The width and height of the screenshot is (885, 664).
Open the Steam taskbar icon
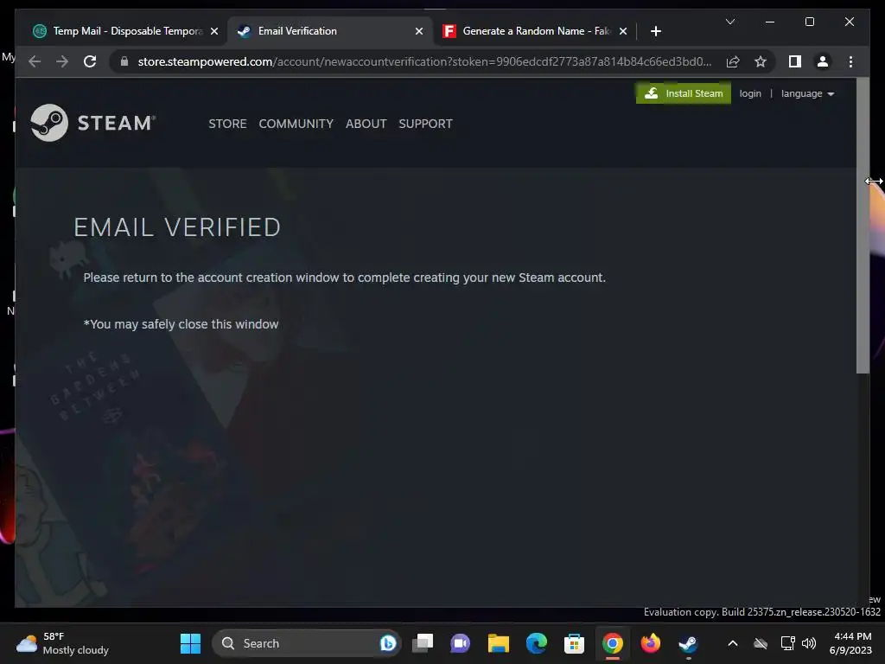(688, 643)
